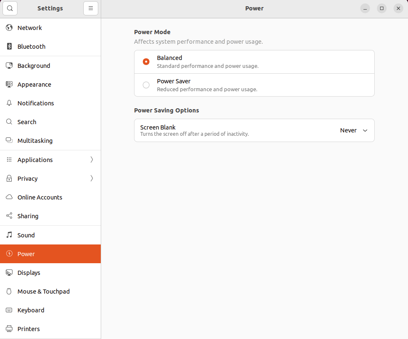Go to Online Accounts settings

click(x=40, y=197)
